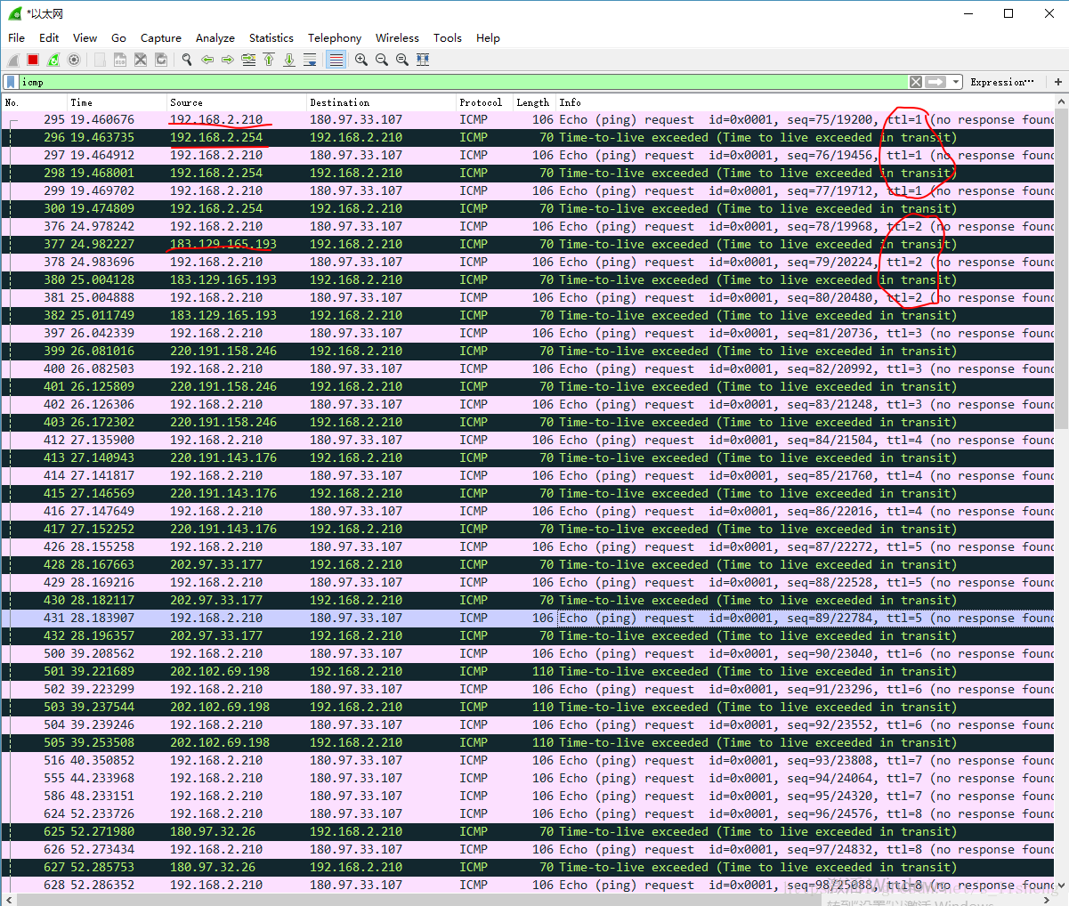The height and width of the screenshot is (906, 1069).
Task: Zoom in on the main window text
Action: click(361, 60)
